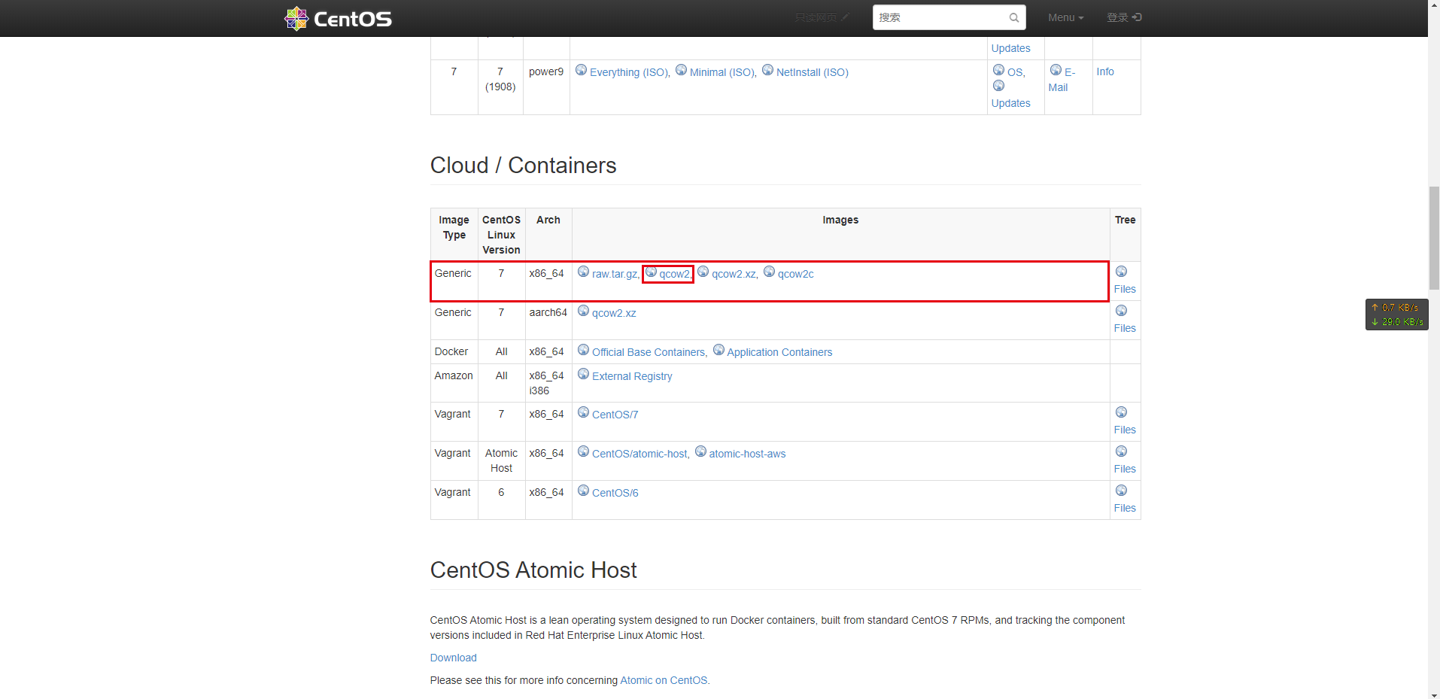Click the read-only page edit item
This screenshot has width=1440, height=699.
pyautogui.click(x=822, y=17)
